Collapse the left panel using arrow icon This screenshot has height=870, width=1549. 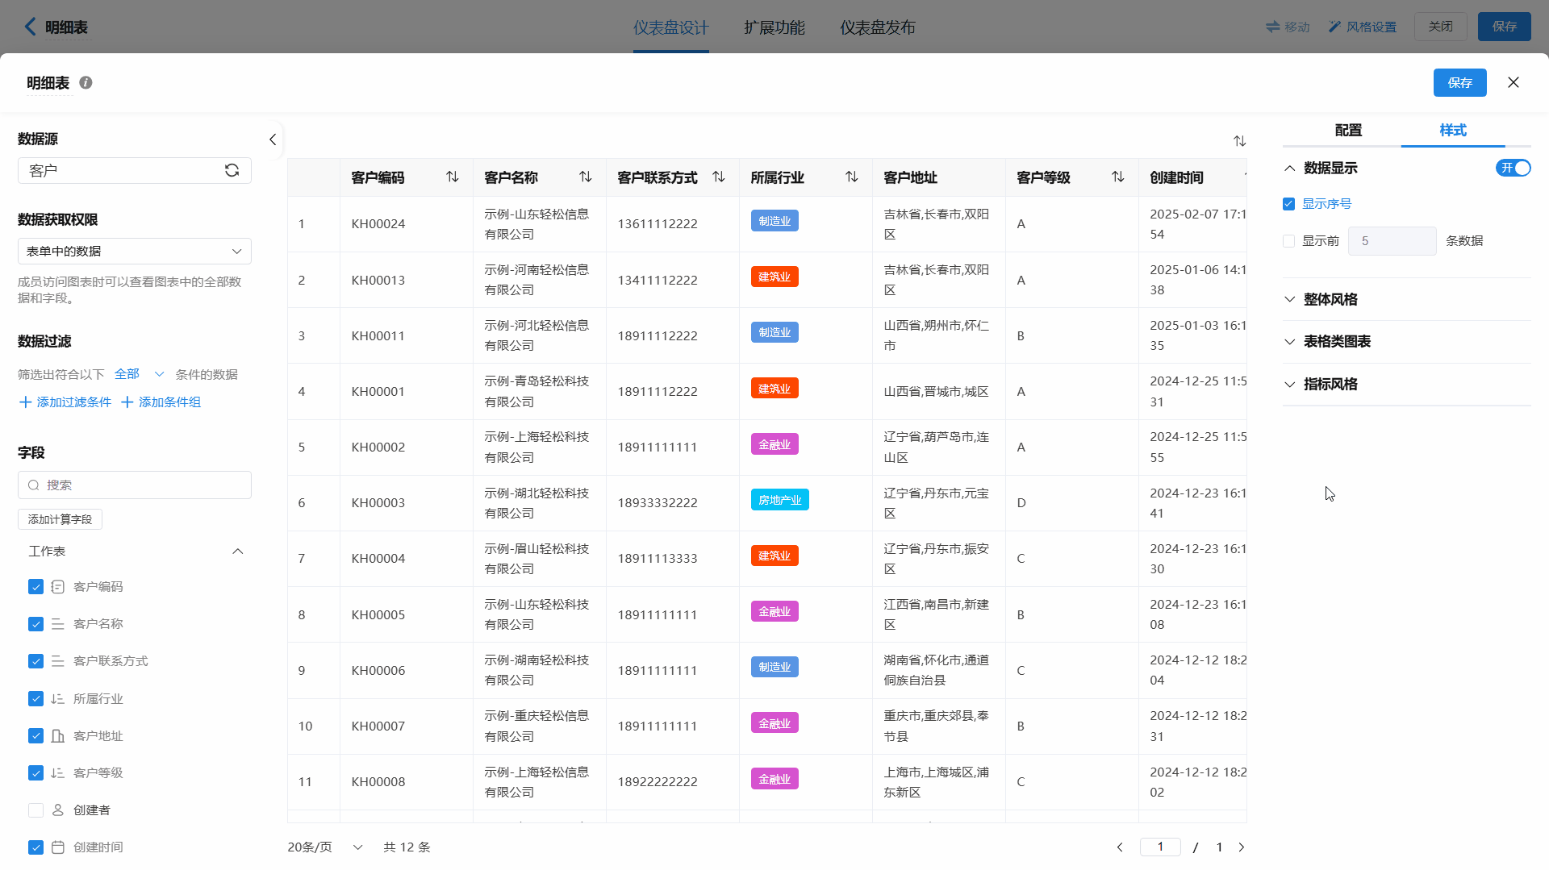coord(273,139)
